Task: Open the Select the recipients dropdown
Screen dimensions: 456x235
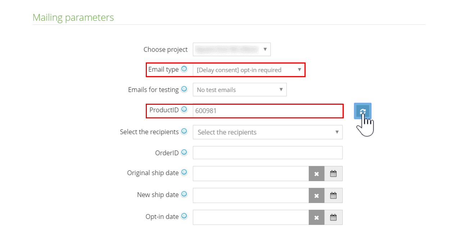Action: click(267, 132)
